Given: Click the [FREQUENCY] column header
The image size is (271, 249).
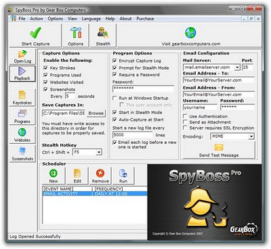Looking at the screenshot, I should 108,189.
